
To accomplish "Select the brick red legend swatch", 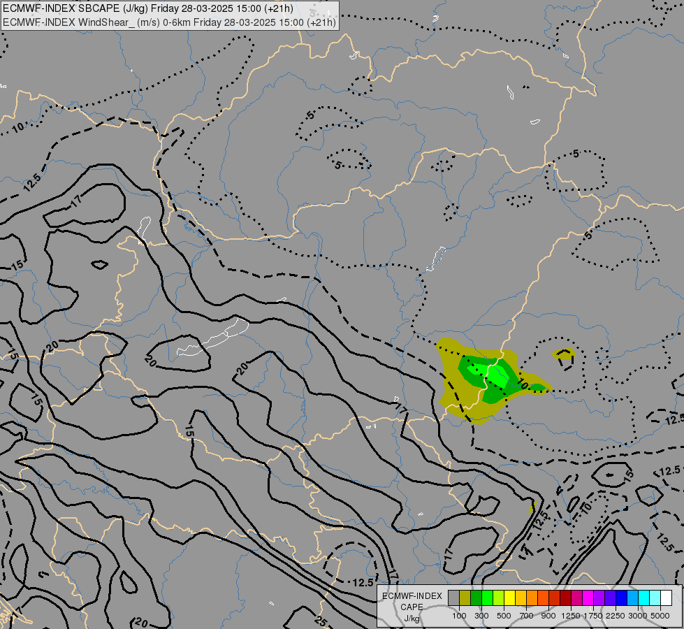I will [555, 598].
